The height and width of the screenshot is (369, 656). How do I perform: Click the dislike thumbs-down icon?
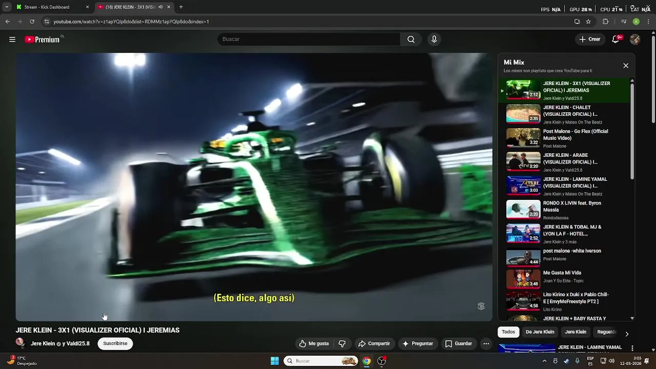click(x=342, y=343)
